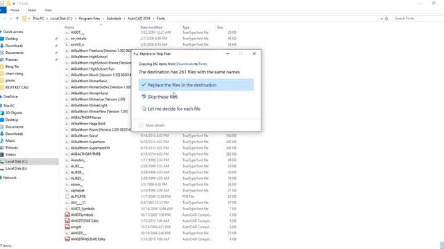Select the AKBALTHOM Korea font file
This screenshot has height=249, width=444.
[x=85, y=118]
